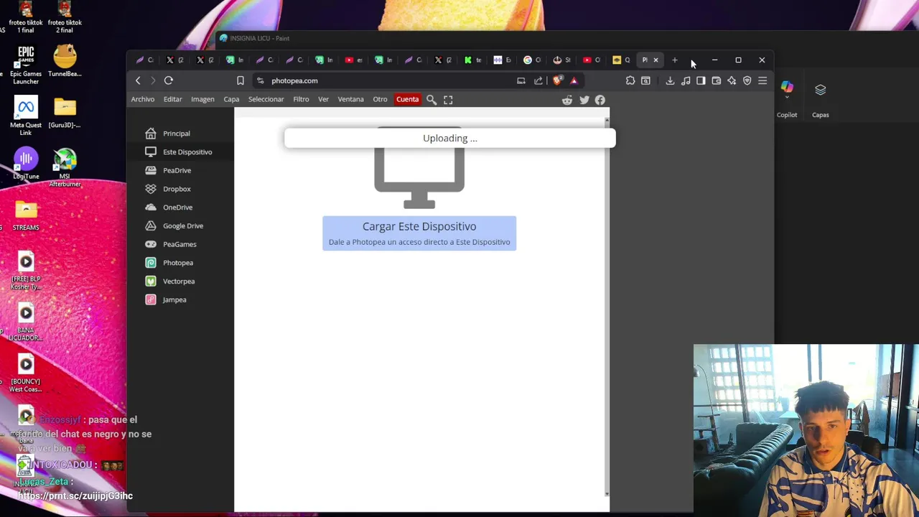Open Epic Games Launcher desktop icon

pos(26,65)
